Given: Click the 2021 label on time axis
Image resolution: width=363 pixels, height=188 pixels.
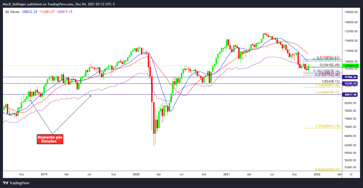Looking at the screenshot, I should pos(226,174).
